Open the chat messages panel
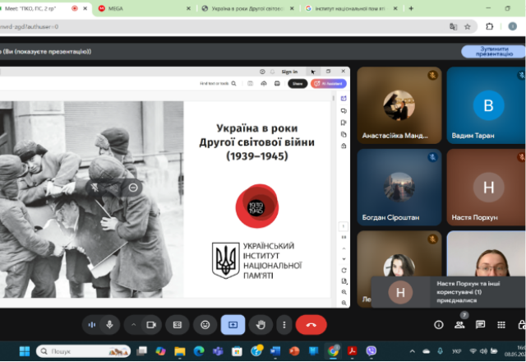Screen dimensions: 526x362 pos(480,324)
